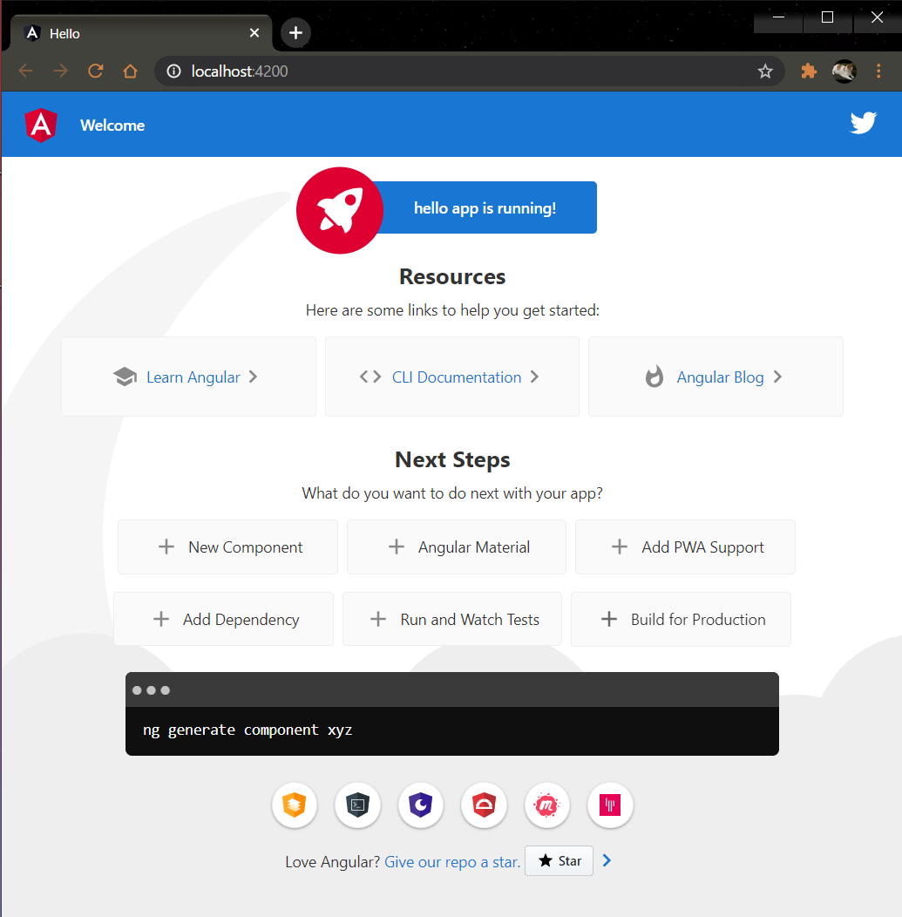Viewport: 902px width, 917px height.
Task: Click the pink Gitter icon
Action: tap(610, 805)
